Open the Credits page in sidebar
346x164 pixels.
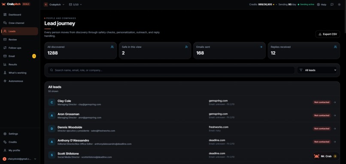(x=19, y=142)
